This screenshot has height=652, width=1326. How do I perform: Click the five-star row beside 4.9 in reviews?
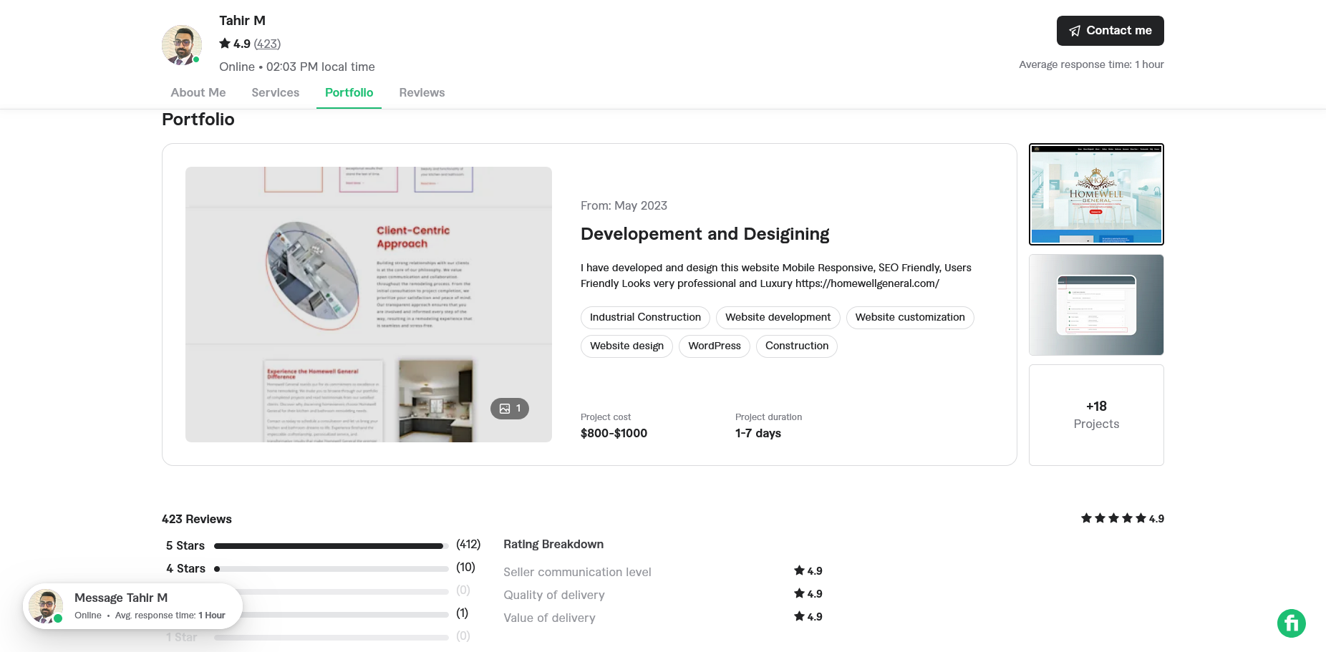click(1112, 518)
